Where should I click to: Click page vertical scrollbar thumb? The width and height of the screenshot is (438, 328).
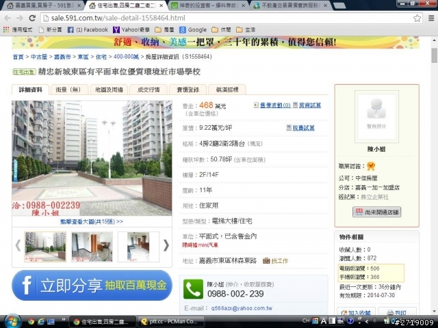[434, 56]
